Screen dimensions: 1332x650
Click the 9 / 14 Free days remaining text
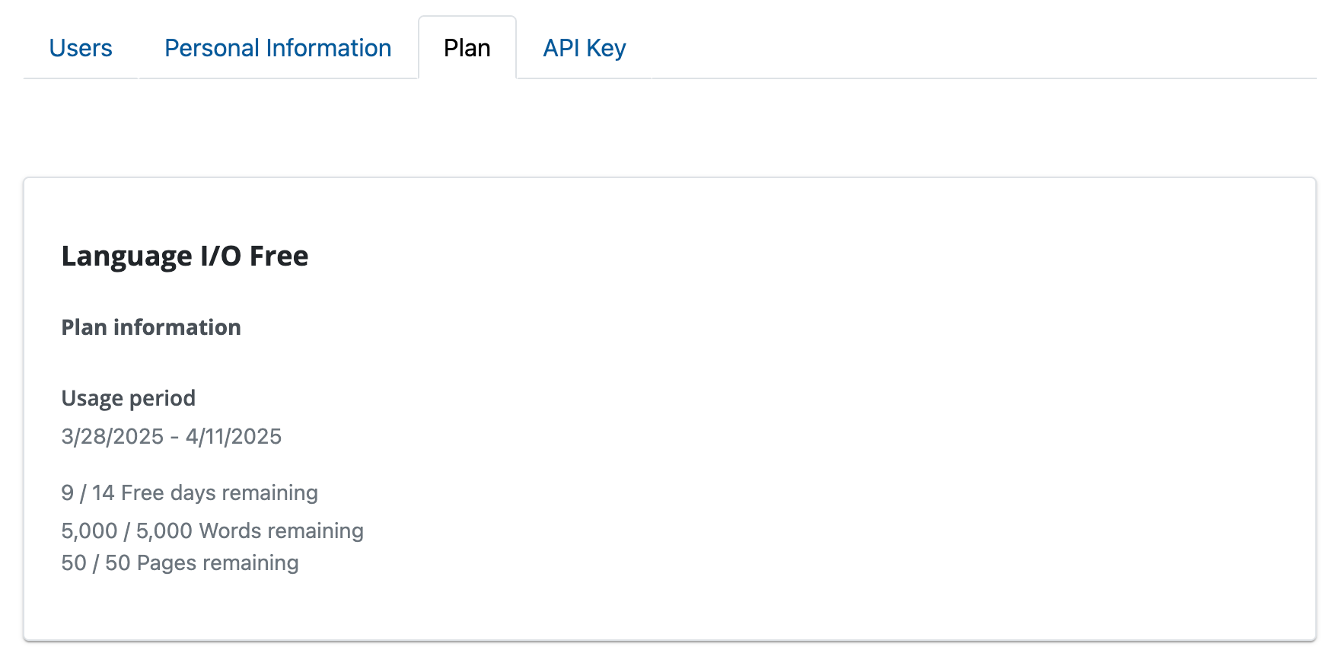click(190, 493)
